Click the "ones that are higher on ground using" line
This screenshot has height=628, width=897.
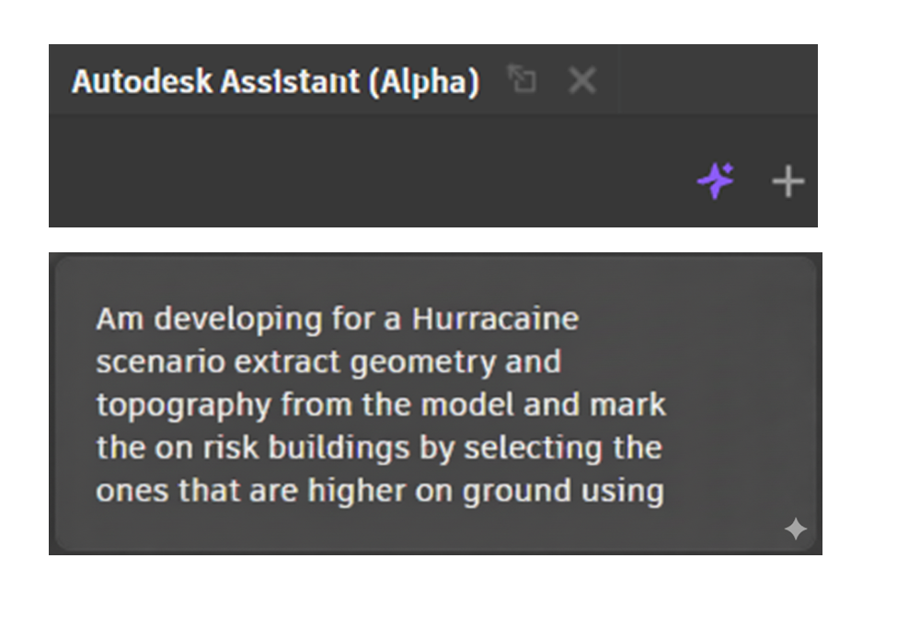(x=379, y=490)
